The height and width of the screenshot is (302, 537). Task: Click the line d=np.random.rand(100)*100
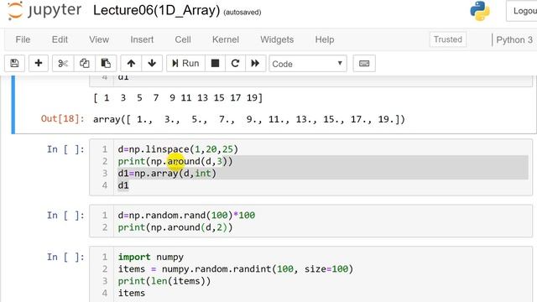pos(186,216)
